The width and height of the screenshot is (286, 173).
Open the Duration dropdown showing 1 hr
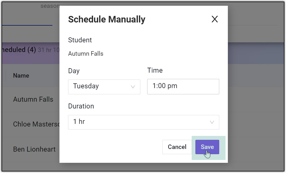point(143,122)
